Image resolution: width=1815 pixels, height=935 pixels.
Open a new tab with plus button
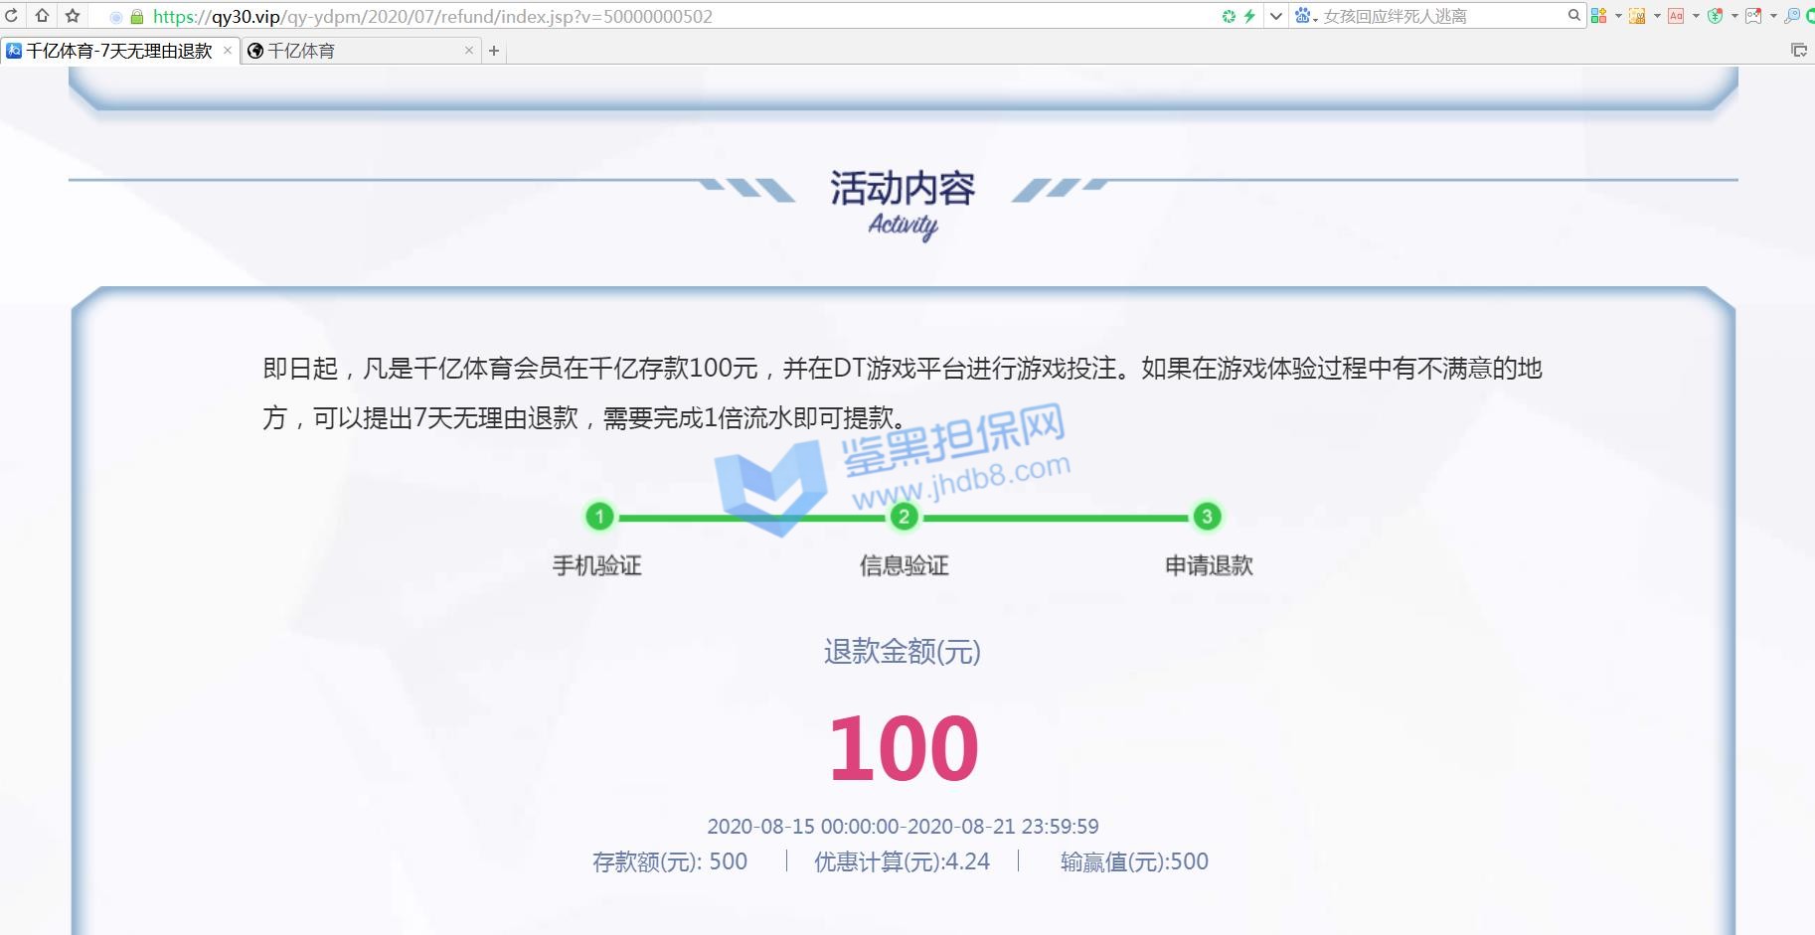(494, 51)
